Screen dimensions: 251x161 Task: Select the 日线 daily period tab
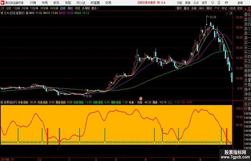coord(63,8)
